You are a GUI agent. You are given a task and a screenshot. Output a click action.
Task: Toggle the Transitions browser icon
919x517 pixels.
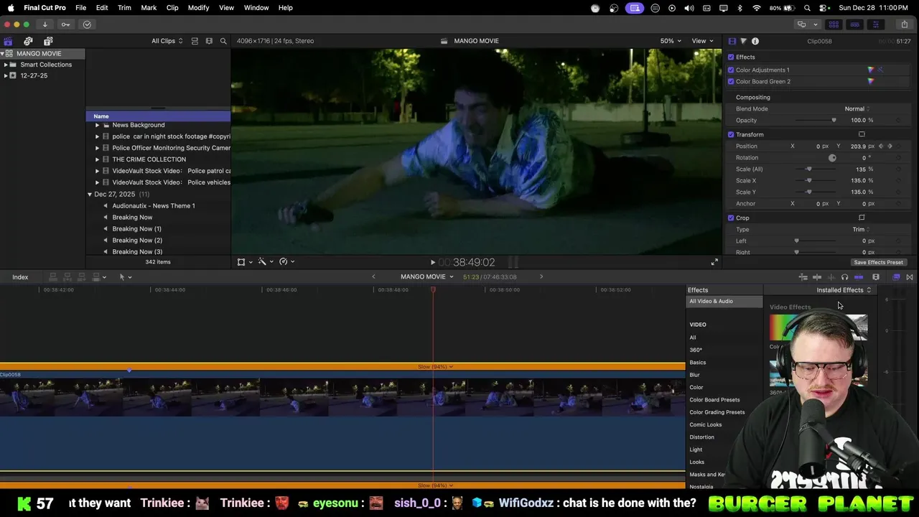click(910, 277)
